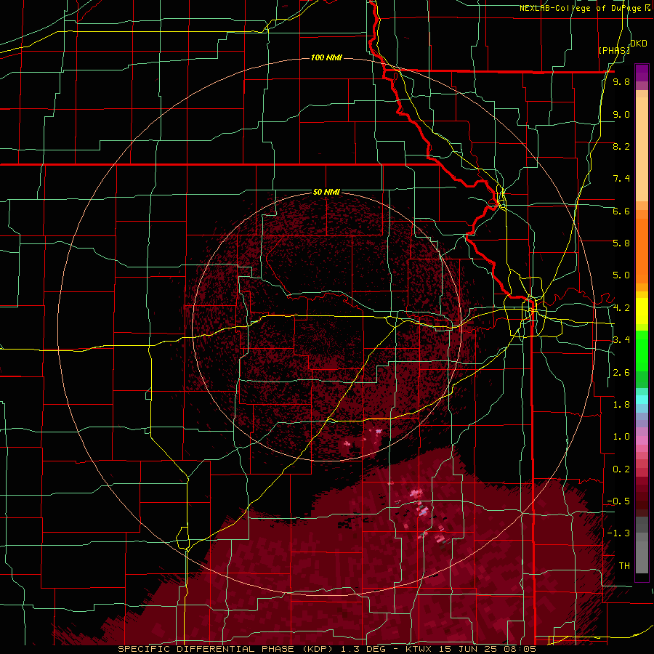Click the 9.8 value on the color scale
The width and height of the screenshot is (654, 654).
click(621, 81)
